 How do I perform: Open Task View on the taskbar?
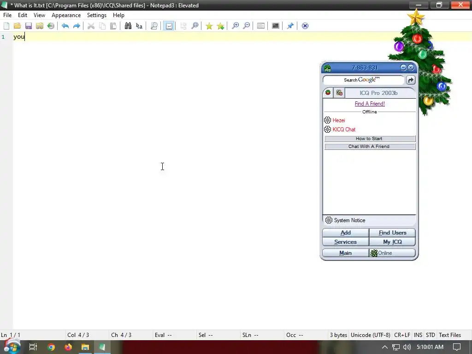33,347
